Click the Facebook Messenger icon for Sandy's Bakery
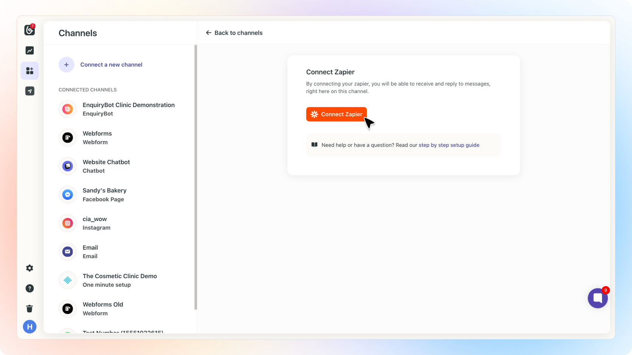Viewport: 632px width, 355px height. (68, 195)
